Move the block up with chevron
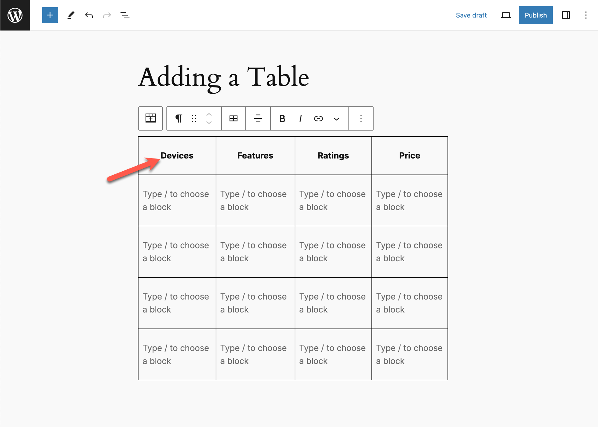The width and height of the screenshot is (598, 427). [x=209, y=115]
